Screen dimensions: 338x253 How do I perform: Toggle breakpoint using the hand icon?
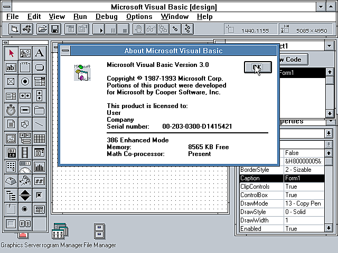point(138,29)
